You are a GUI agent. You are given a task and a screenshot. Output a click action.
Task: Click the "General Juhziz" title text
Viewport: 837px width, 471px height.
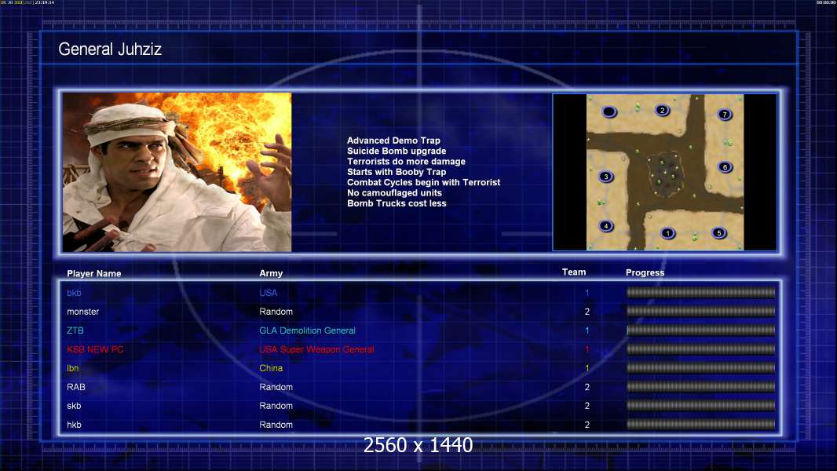coord(110,49)
